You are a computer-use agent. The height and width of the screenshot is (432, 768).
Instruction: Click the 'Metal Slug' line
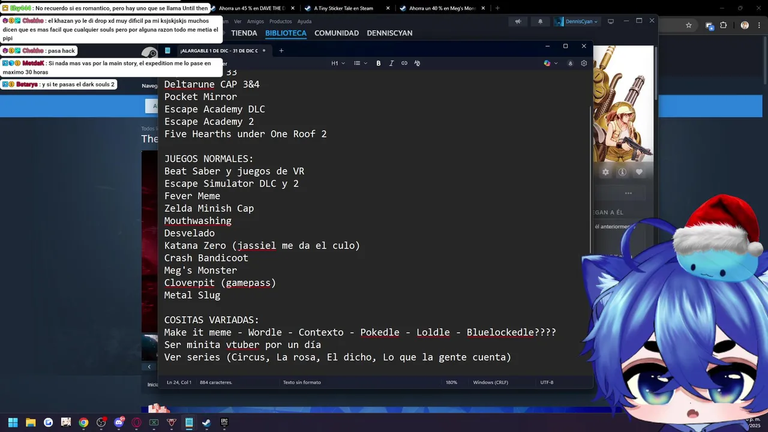pyautogui.click(x=192, y=295)
